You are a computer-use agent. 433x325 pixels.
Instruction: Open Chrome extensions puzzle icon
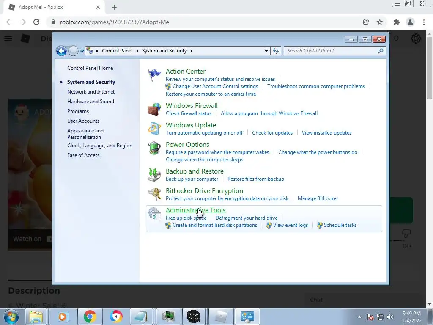point(397,22)
